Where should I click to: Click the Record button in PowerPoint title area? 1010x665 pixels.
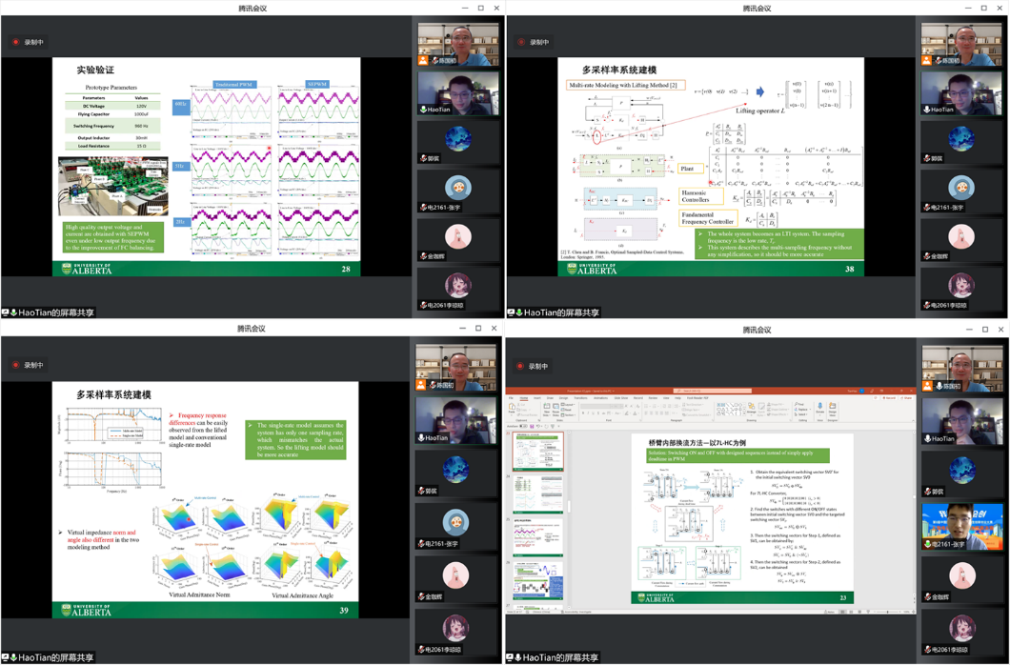point(888,397)
